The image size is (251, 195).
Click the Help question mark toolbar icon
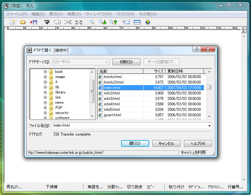coord(148,22)
